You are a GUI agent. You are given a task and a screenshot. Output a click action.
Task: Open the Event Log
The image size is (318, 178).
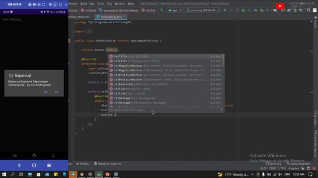(x=273, y=164)
